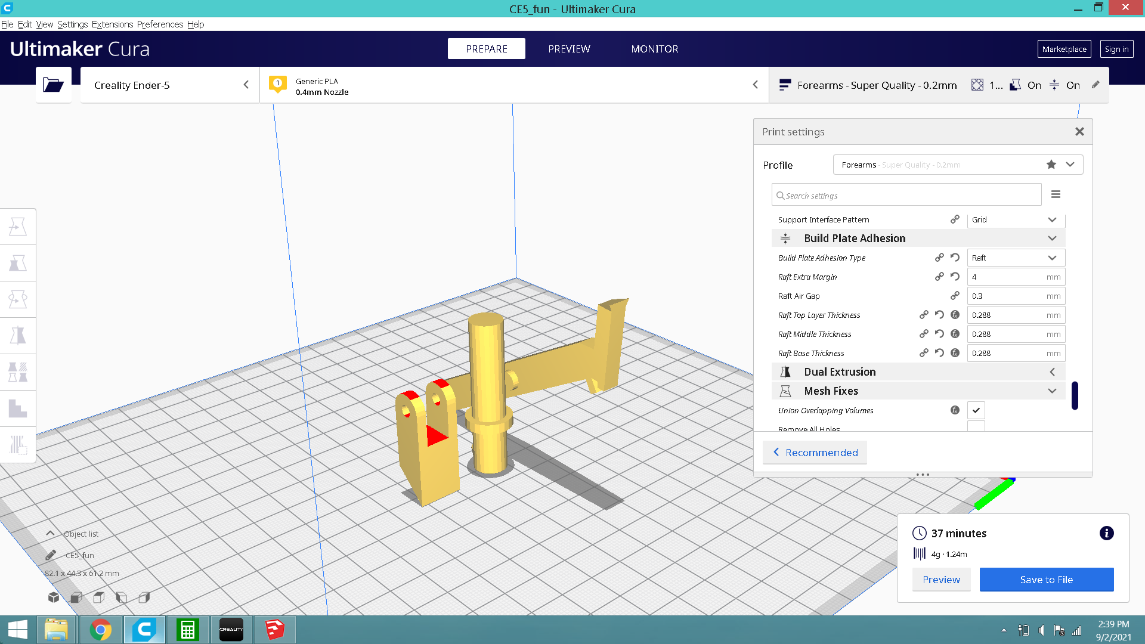Click the Windows Start button
Image resolution: width=1145 pixels, height=644 pixels.
point(18,630)
